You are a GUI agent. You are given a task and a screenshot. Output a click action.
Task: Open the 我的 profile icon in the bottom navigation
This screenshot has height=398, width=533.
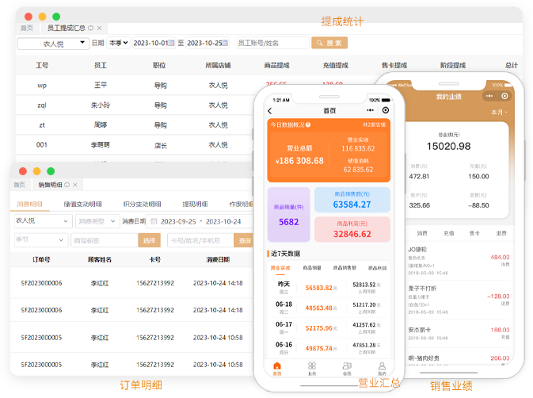tap(382, 367)
